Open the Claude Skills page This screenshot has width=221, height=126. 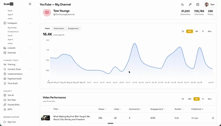[14, 105]
